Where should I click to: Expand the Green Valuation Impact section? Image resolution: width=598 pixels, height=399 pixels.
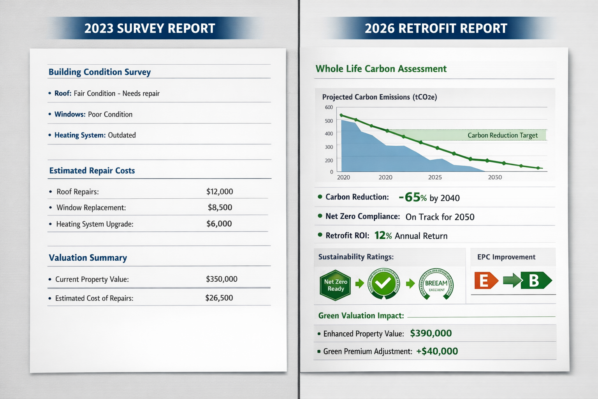[360, 316]
